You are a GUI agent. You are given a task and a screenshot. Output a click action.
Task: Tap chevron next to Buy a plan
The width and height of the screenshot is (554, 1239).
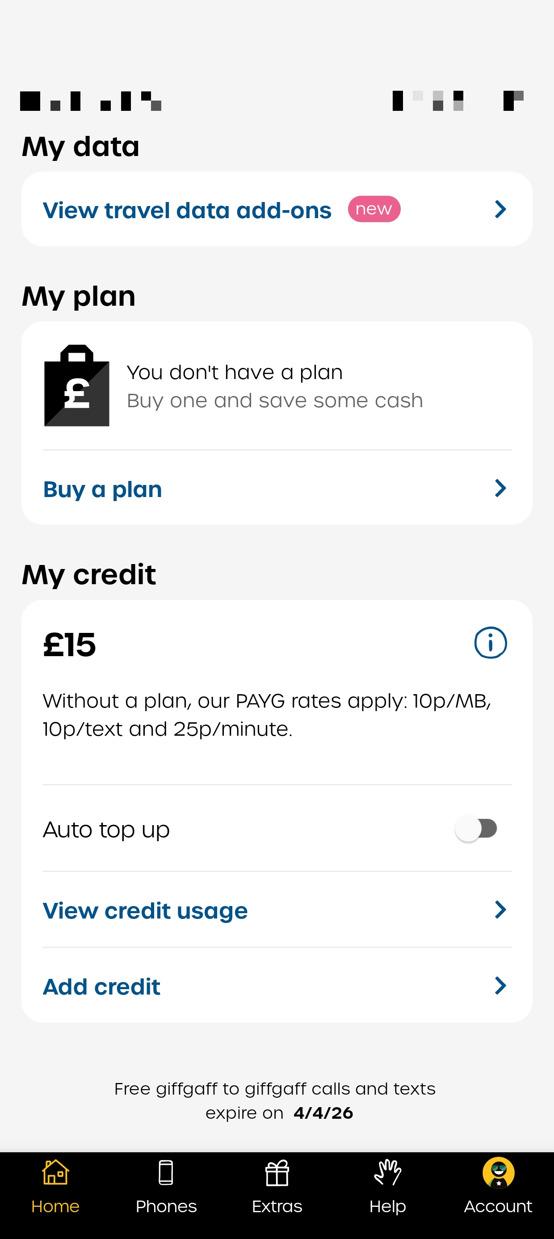point(500,488)
